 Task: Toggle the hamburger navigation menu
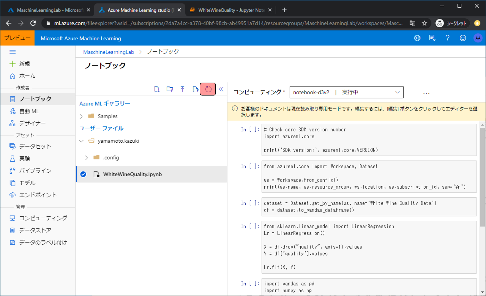(12, 52)
